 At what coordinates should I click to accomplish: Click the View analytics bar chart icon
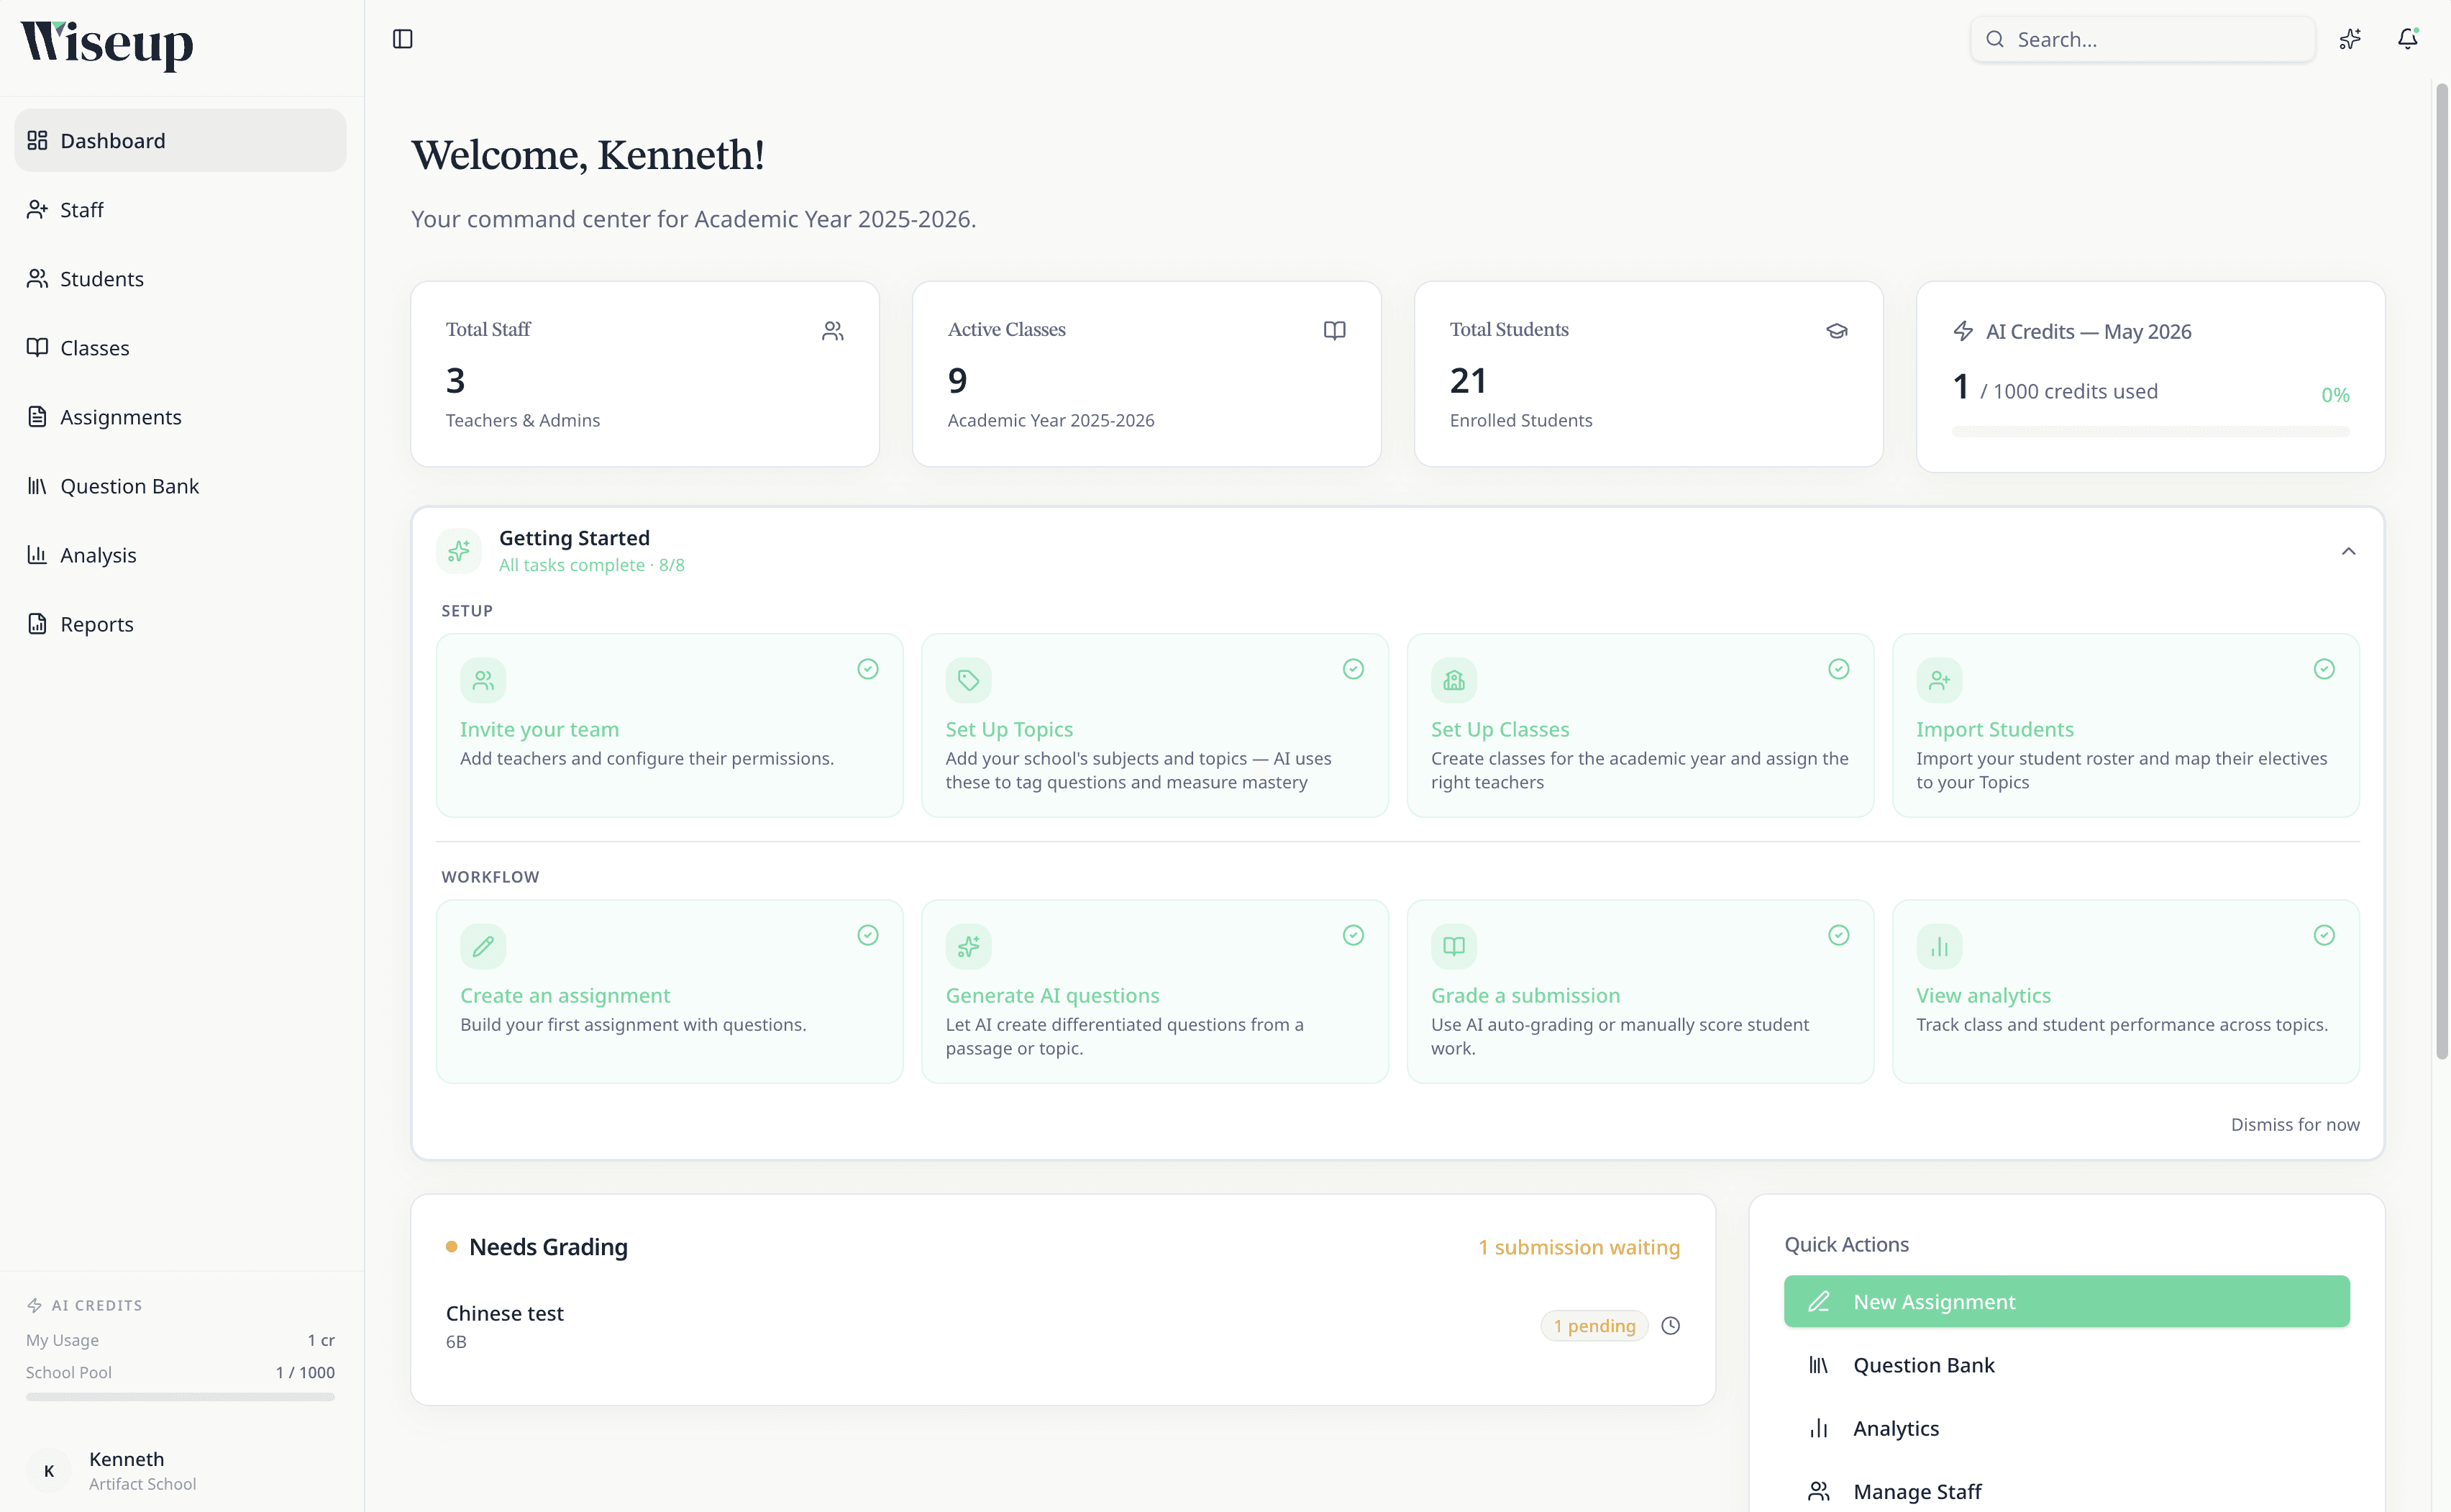(x=1939, y=946)
